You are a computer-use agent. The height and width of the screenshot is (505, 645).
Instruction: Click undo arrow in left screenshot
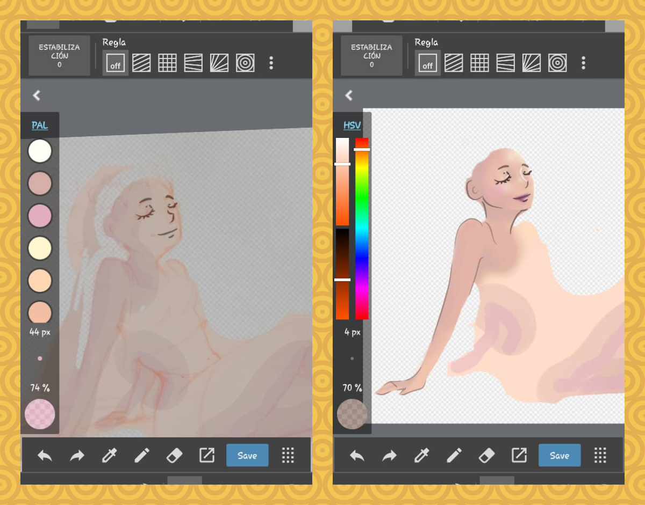[x=45, y=456]
